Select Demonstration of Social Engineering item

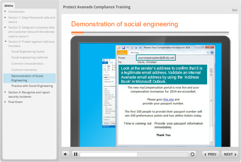[30, 78]
